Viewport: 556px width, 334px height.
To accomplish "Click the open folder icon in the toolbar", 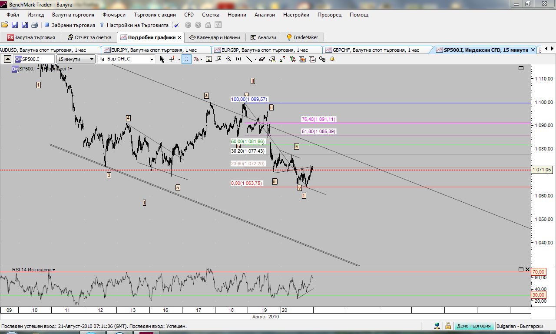I will point(5,25).
